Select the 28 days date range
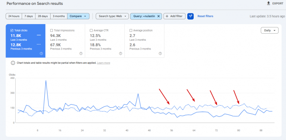The height and width of the screenshot is (140, 286). coord(43,16)
